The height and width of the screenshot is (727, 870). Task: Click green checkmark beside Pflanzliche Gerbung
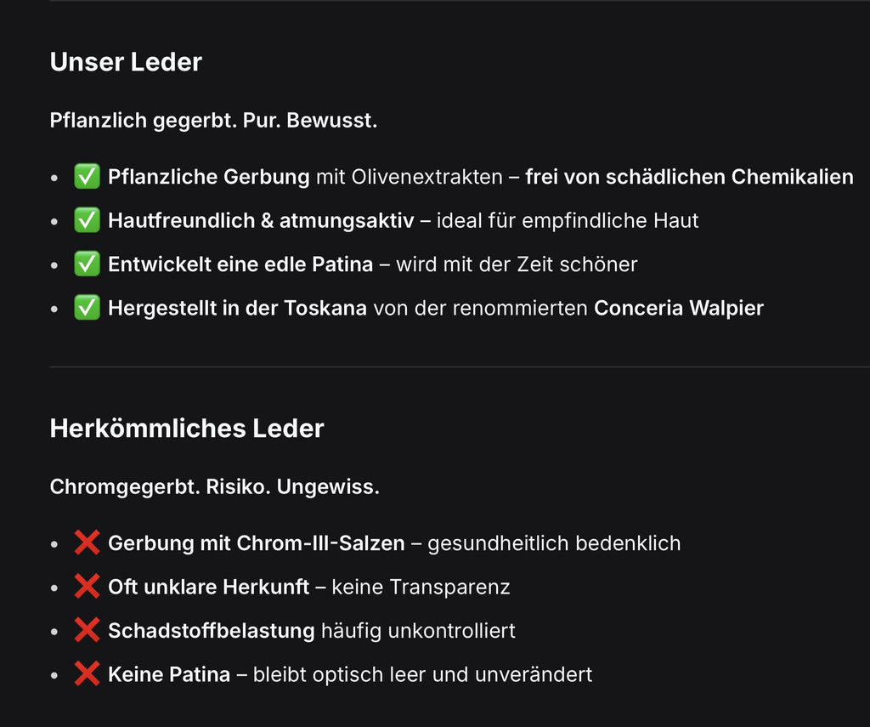coord(88,176)
